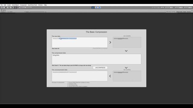Open the Assets menu
The image size is (193, 108).
(x=9, y=5)
